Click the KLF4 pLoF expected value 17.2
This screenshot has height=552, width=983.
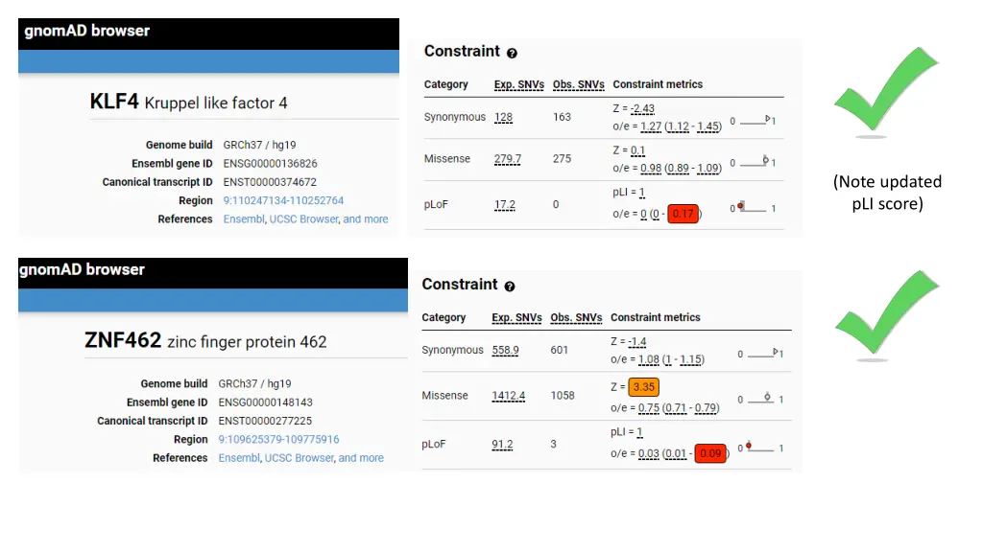[505, 205]
